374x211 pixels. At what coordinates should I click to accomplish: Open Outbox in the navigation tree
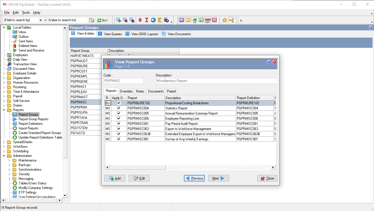23,37
